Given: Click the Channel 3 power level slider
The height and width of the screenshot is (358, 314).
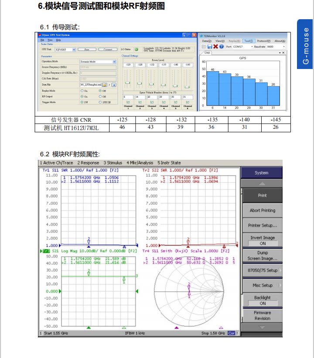Looking at the screenshot, I should [151, 84].
